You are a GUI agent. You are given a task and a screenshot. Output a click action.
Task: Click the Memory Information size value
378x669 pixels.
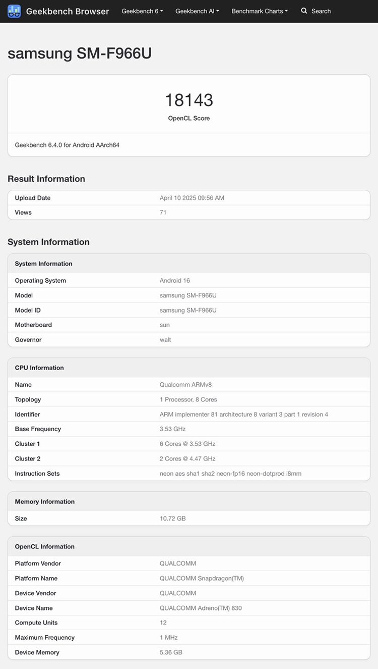pos(173,518)
